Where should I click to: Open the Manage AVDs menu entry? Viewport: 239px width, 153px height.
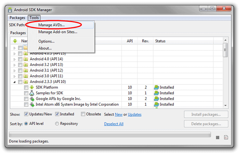coord(61,25)
